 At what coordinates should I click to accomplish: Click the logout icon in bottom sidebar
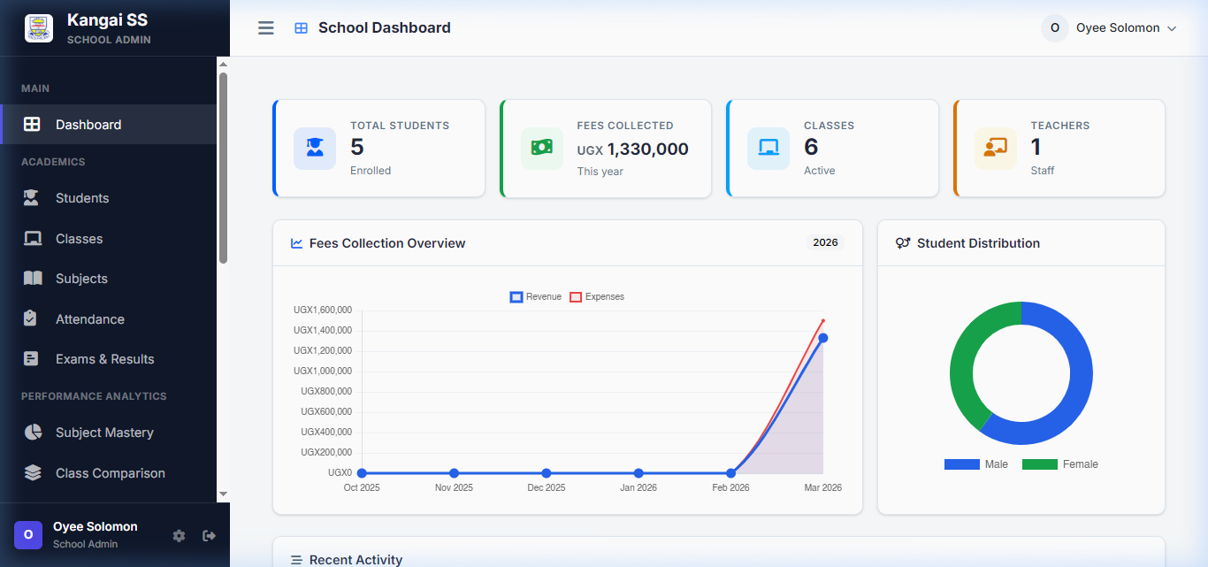click(209, 535)
